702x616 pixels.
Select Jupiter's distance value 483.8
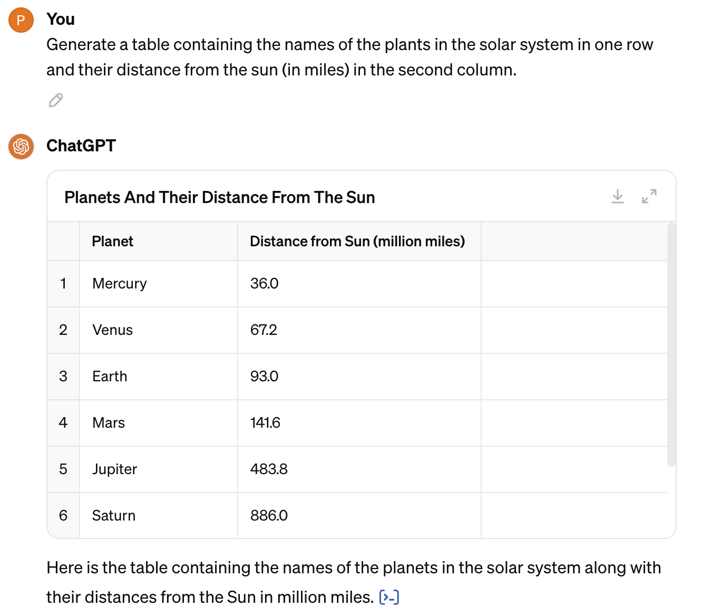pyautogui.click(x=359, y=469)
